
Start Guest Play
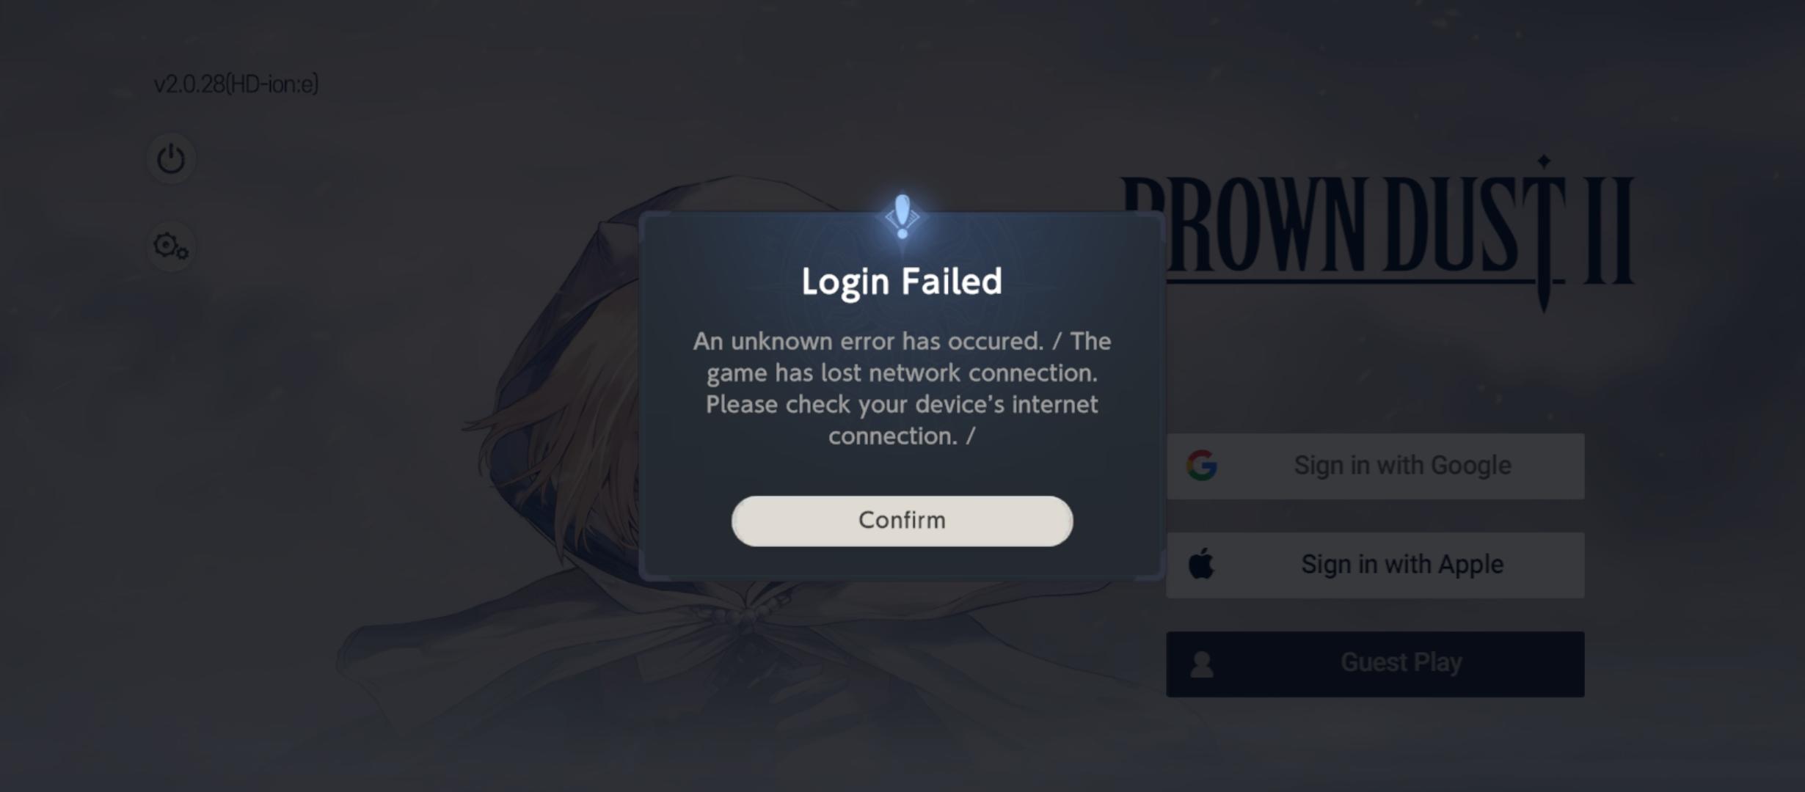1375,664
